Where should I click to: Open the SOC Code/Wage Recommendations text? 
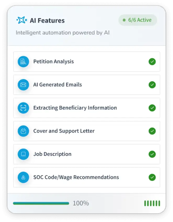pos(76,177)
